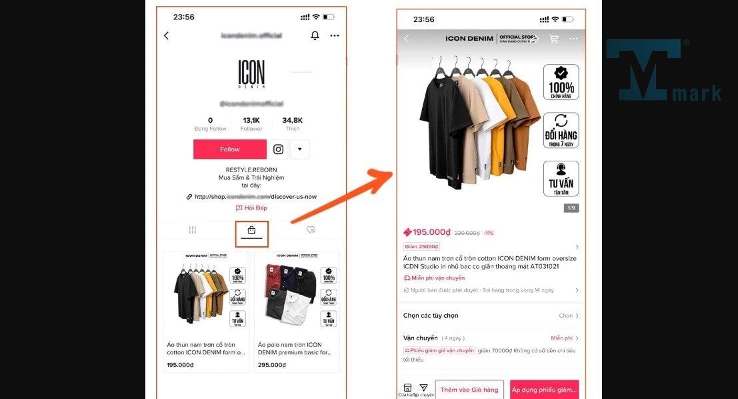This screenshot has height=399, width=738.
Task: Expand the Chọn các tùy chọn row
Action: tap(491, 316)
